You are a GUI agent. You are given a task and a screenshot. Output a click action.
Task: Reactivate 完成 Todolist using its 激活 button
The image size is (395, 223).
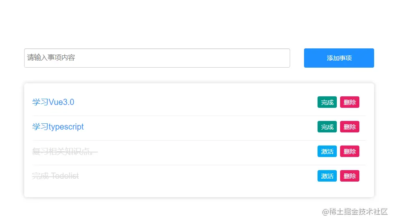[x=327, y=176]
